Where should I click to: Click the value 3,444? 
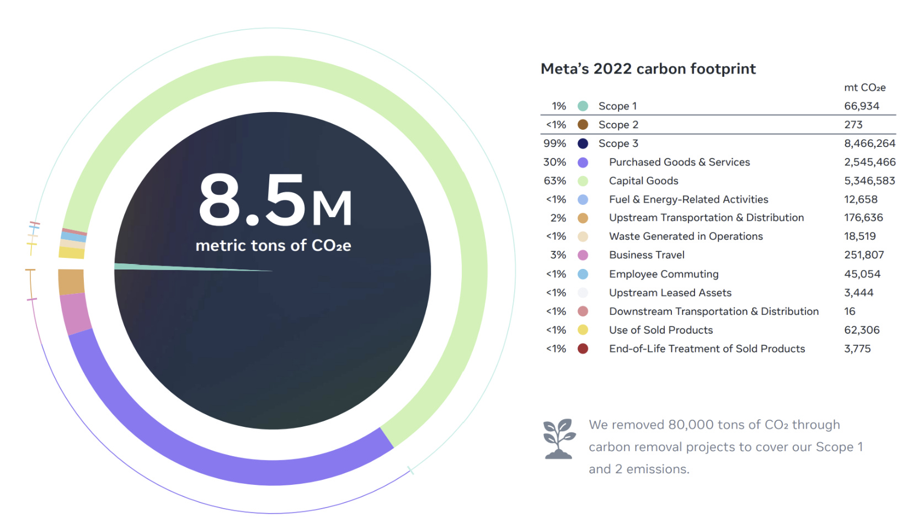859,293
